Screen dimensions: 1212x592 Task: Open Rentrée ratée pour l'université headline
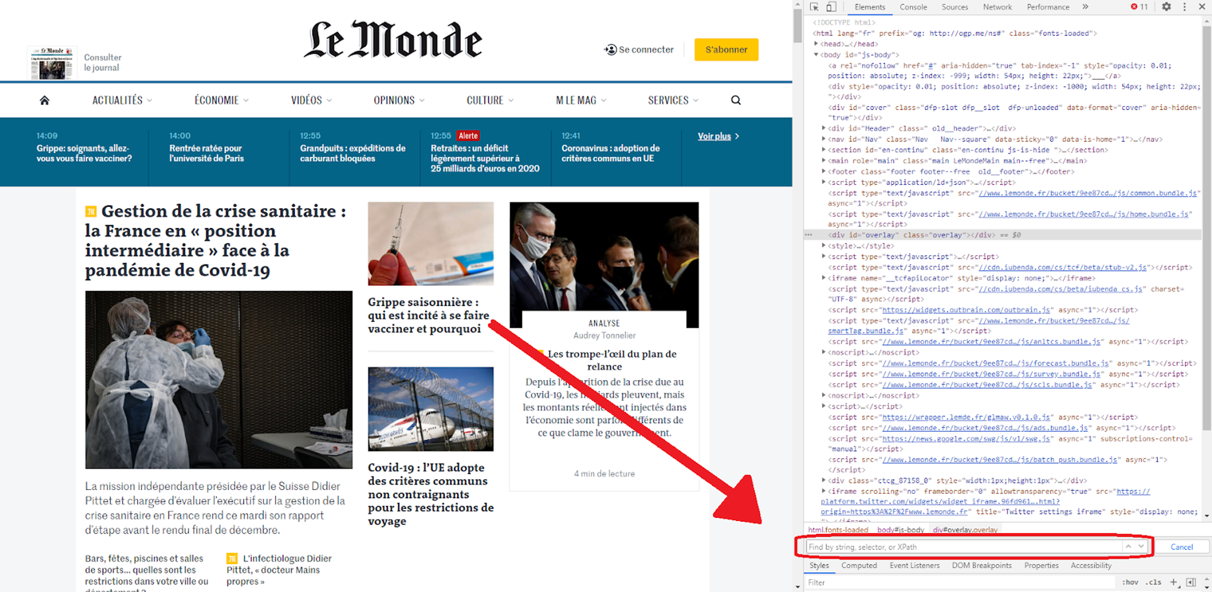click(206, 153)
